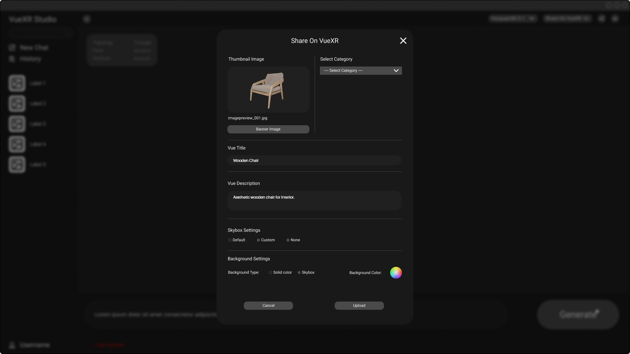Click the New Chat icon
The image size is (630, 354).
(x=12, y=48)
